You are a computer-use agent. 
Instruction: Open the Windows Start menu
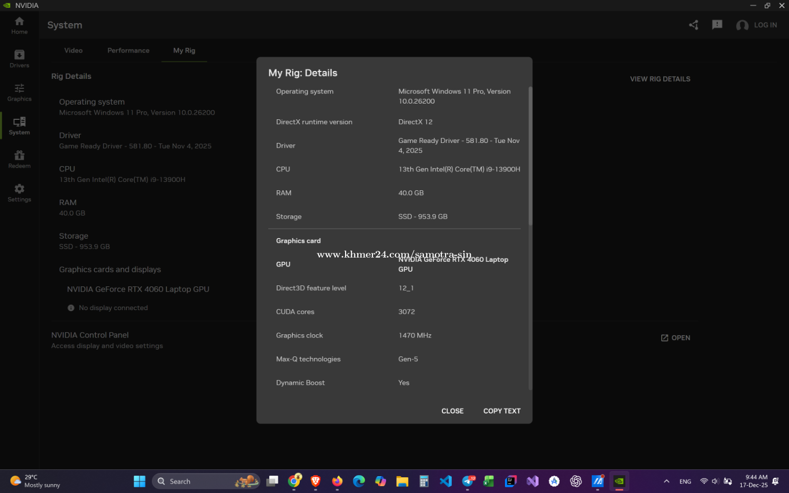pyautogui.click(x=139, y=481)
